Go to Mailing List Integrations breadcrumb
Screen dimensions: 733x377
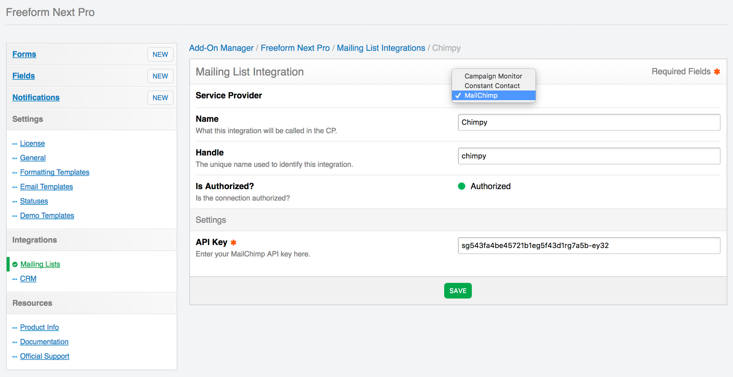(381, 48)
